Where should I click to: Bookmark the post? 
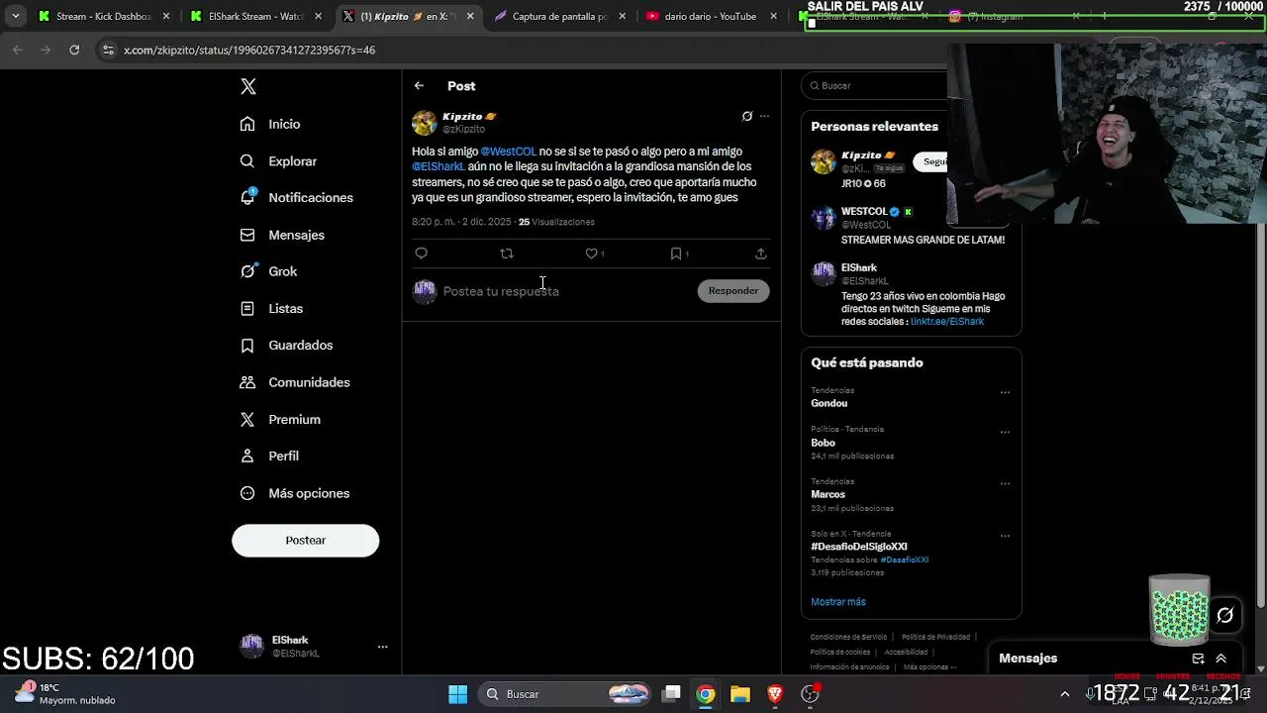click(x=676, y=254)
